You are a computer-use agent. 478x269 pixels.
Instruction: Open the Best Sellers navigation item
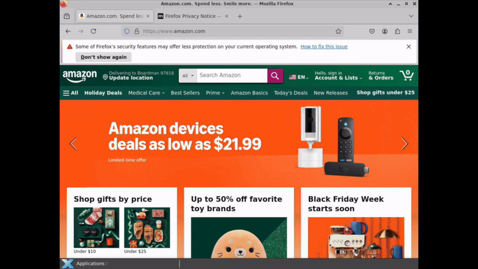click(x=185, y=93)
